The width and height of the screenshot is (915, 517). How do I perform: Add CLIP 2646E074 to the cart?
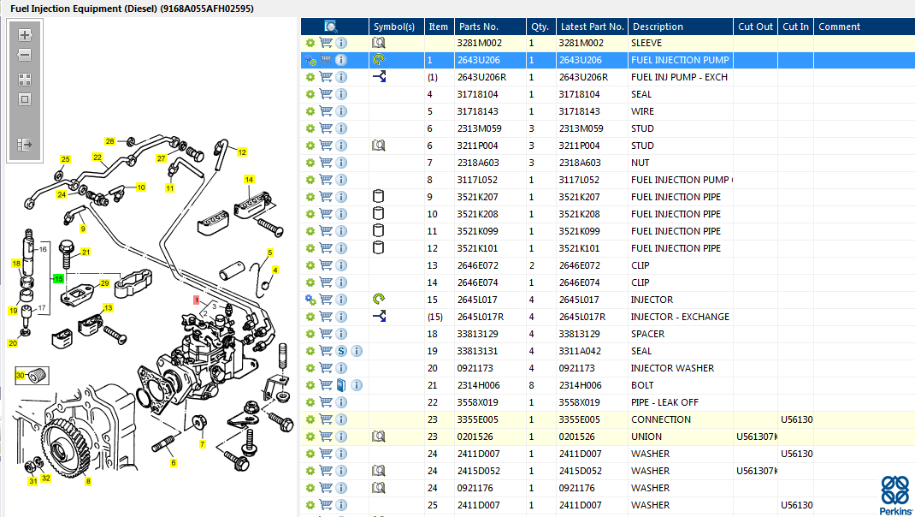tap(326, 282)
